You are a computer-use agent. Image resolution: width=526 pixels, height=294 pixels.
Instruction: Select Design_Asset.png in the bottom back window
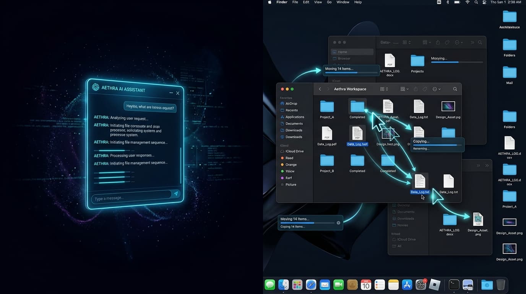(x=478, y=224)
